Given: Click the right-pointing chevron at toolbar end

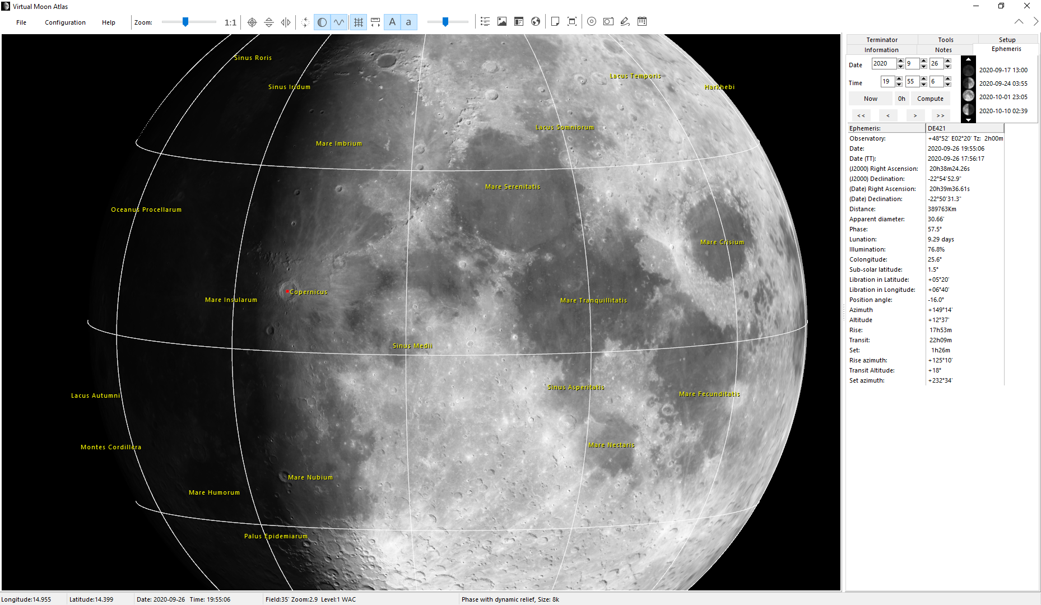Looking at the screenshot, I should tap(1036, 22).
